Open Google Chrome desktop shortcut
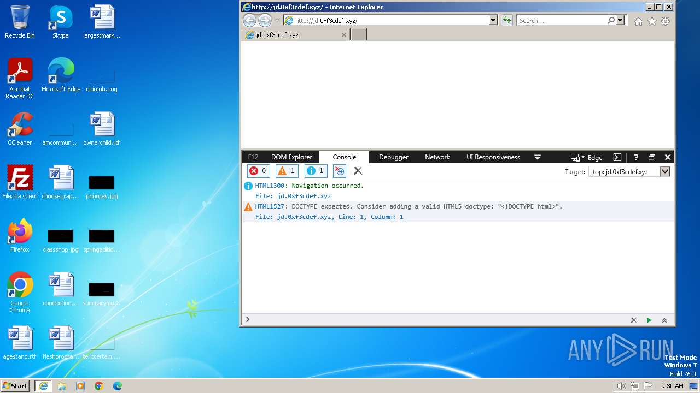Screen dimensions: 700x393 [x=20, y=293]
